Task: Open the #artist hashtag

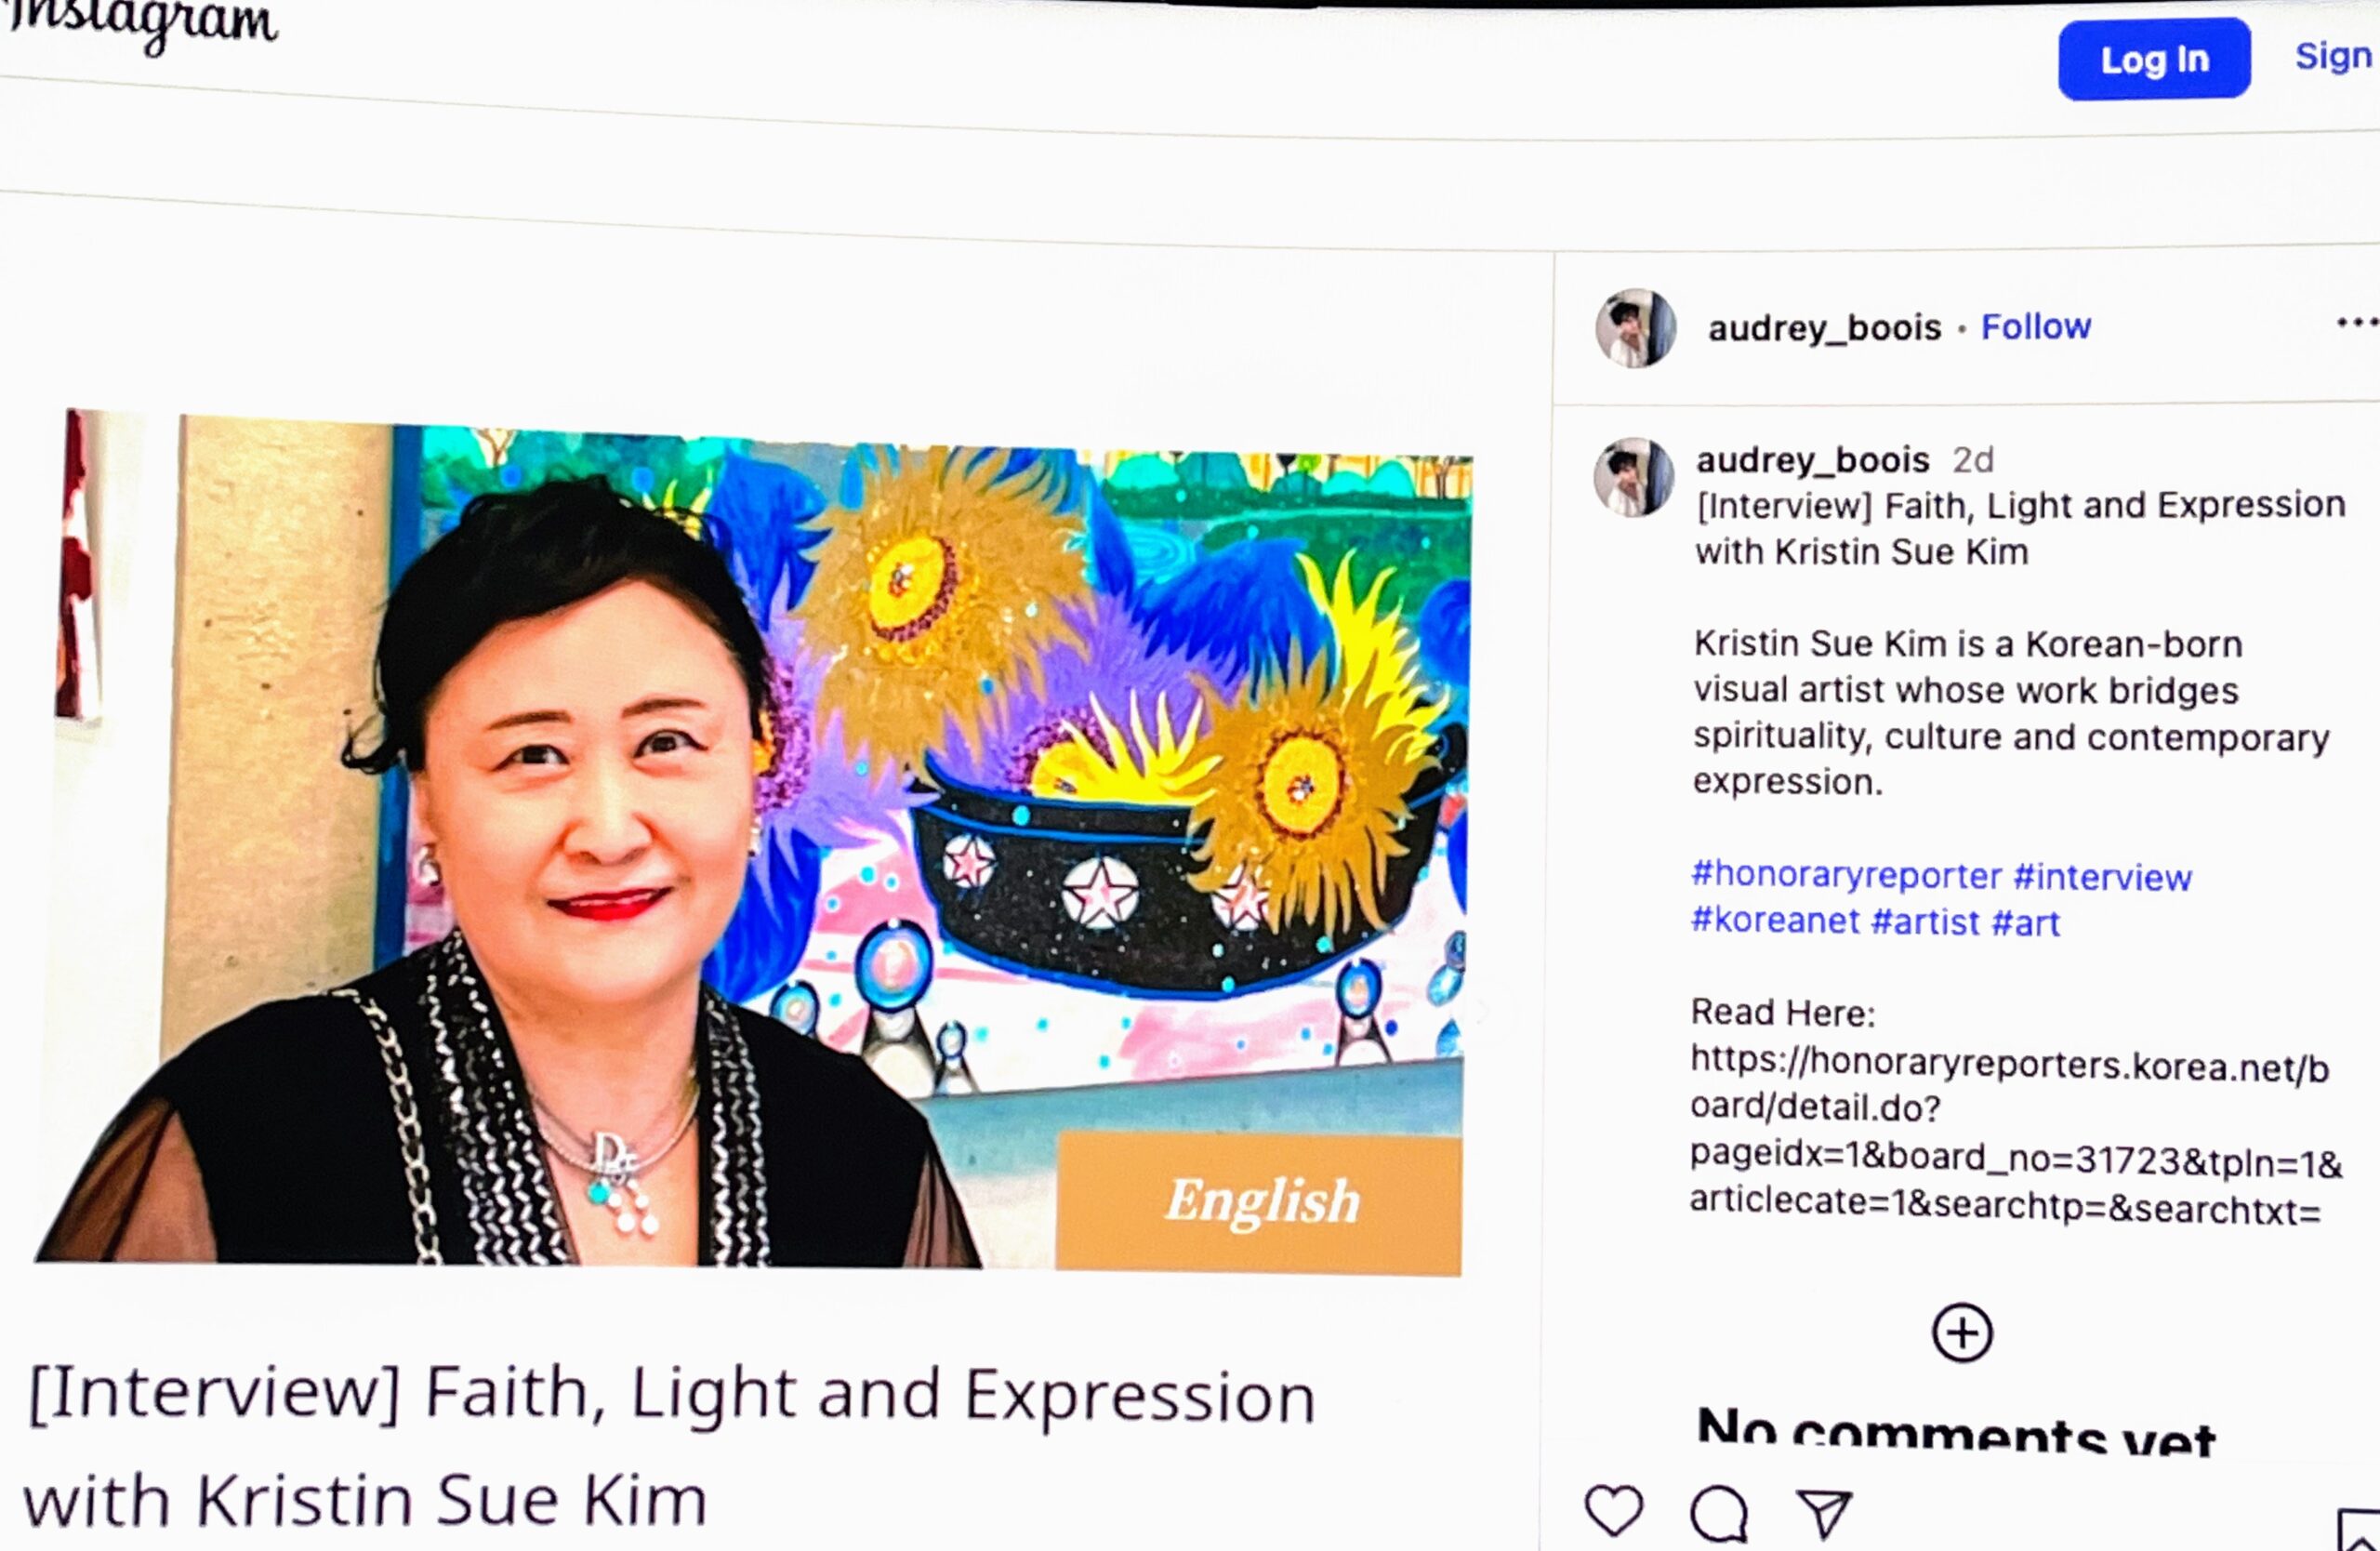Action: coord(1925,922)
